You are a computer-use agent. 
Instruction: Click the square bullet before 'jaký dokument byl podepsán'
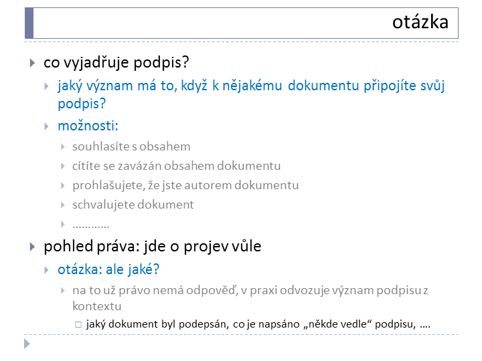coord(78,324)
